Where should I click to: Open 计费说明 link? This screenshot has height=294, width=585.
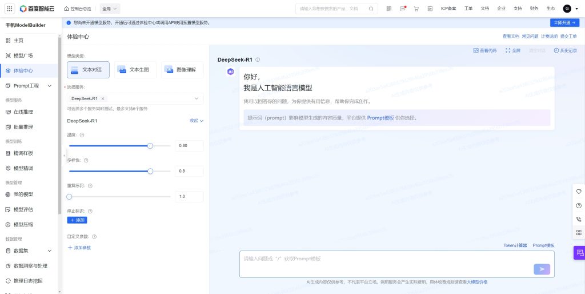pyautogui.click(x=549, y=37)
